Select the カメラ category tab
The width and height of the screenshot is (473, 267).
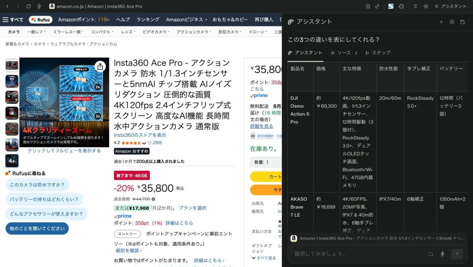pos(14,32)
